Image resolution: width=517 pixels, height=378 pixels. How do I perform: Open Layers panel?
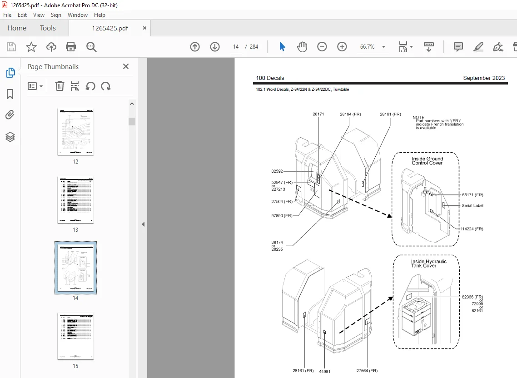click(x=10, y=137)
